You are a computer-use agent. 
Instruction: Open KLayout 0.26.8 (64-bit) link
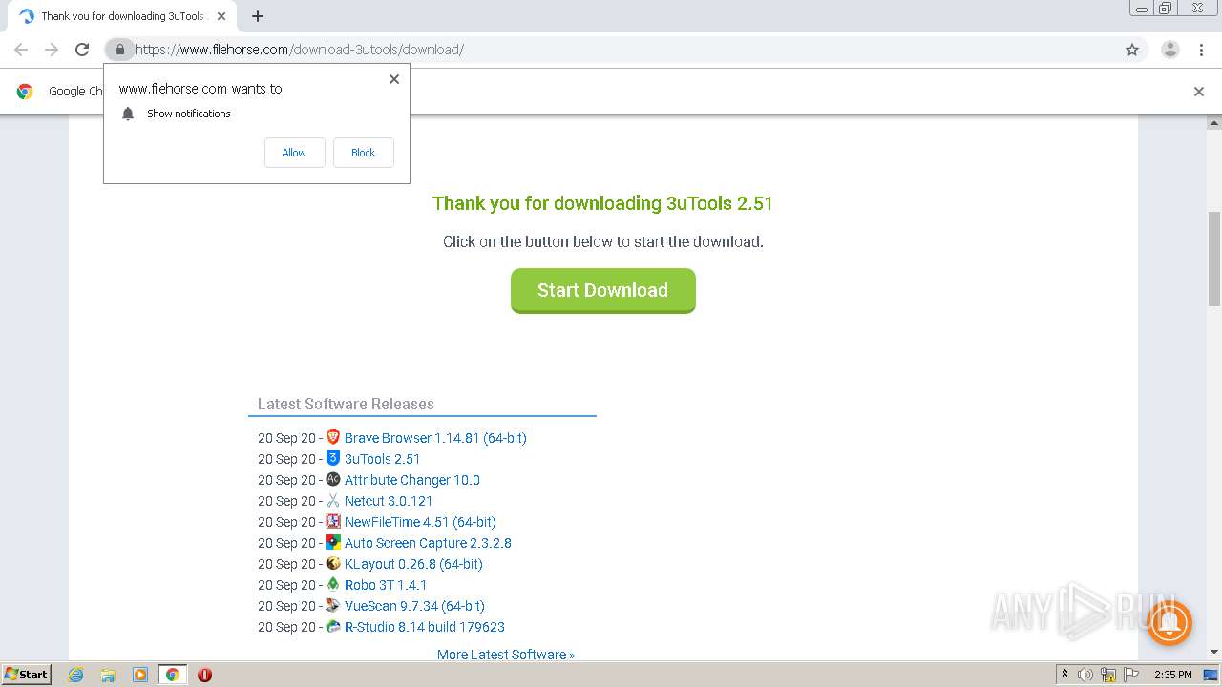[x=413, y=564]
